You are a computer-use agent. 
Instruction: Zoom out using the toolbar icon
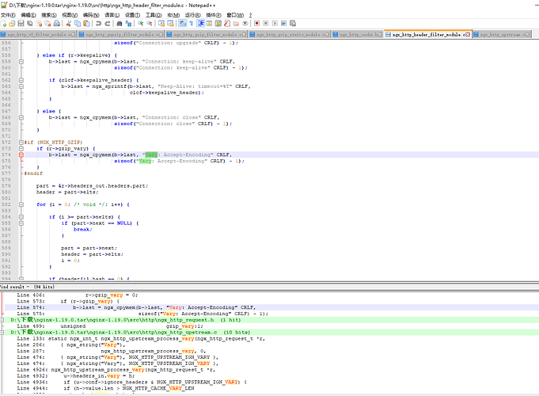click(150, 24)
